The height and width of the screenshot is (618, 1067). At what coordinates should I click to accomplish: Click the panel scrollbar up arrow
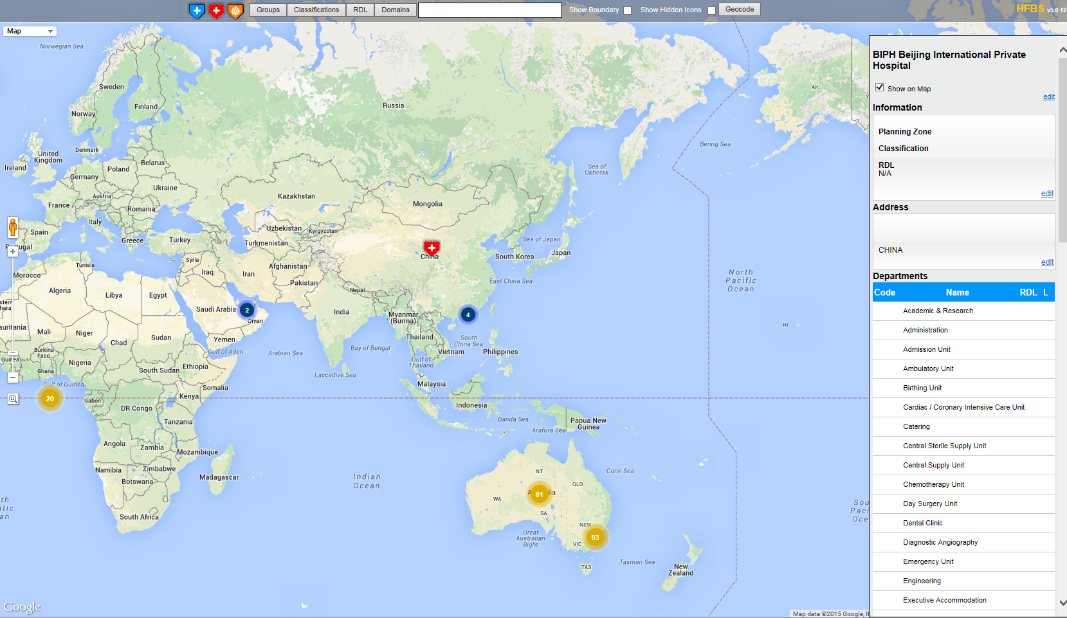point(1062,50)
